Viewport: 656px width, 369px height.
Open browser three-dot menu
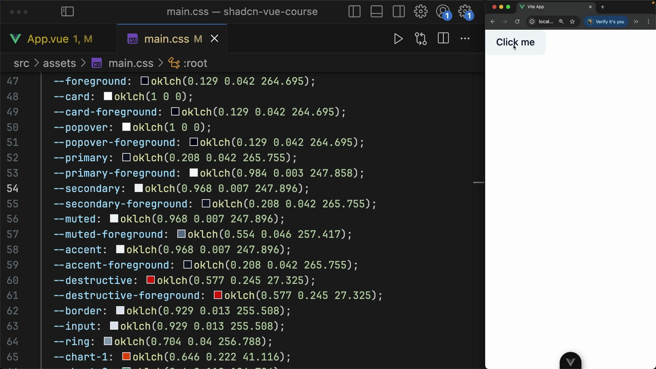tap(648, 22)
